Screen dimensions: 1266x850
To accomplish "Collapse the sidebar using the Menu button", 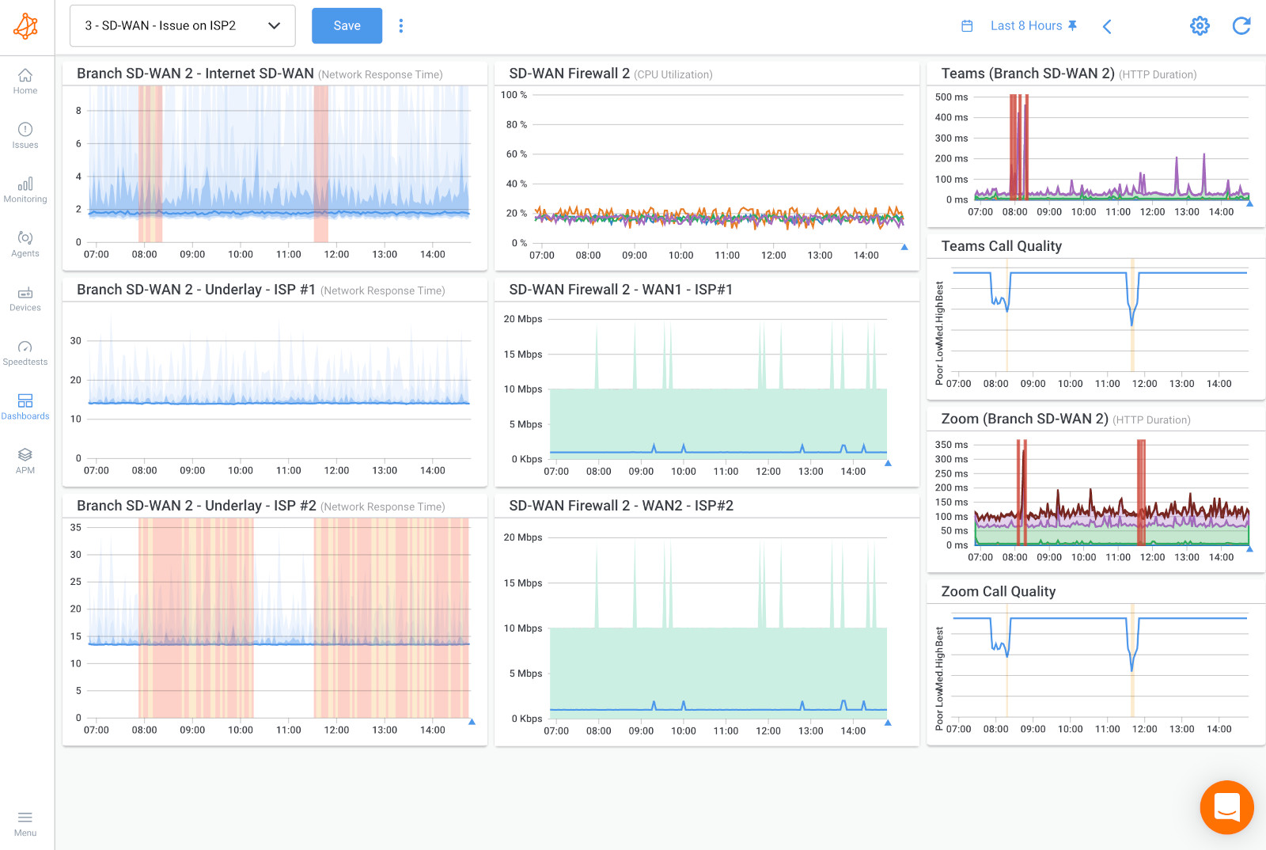I will 25,823.
